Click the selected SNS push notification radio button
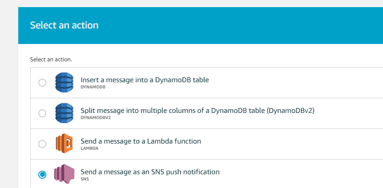Image resolution: width=383 pixels, height=188 pixels. 42,175
